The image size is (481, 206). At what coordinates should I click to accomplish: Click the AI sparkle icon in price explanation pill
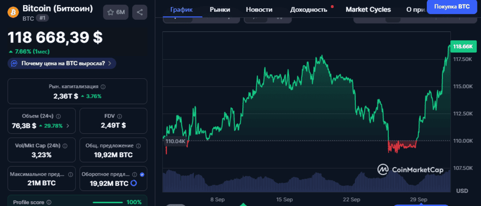[x=14, y=63]
